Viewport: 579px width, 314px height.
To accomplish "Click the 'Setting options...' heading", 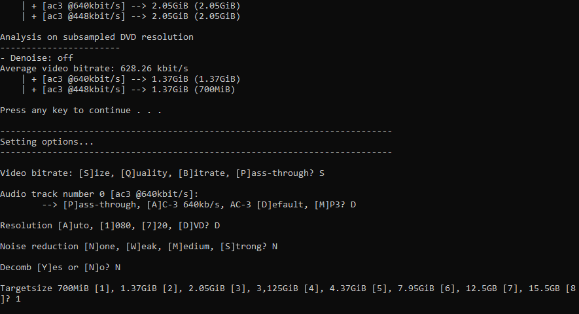I will click(47, 142).
